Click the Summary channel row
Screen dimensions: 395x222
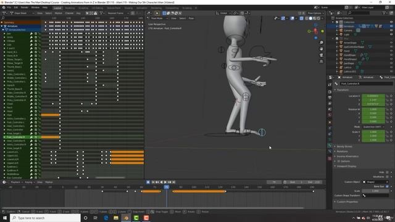(x=20, y=22)
